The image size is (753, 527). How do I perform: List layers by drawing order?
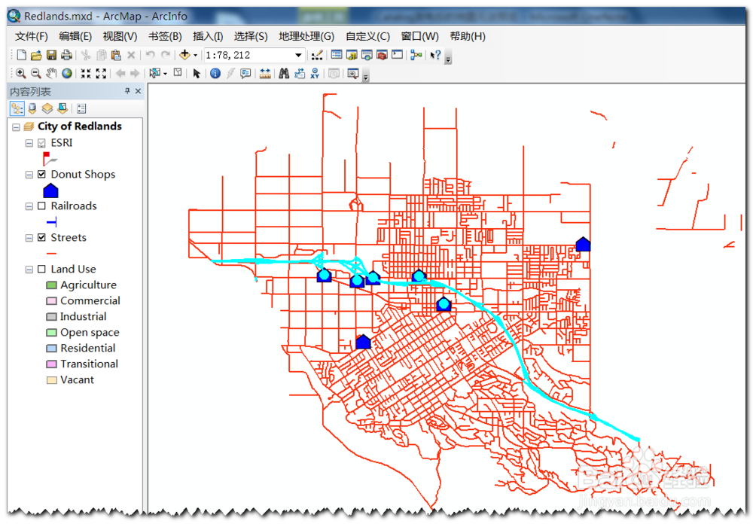pos(17,109)
